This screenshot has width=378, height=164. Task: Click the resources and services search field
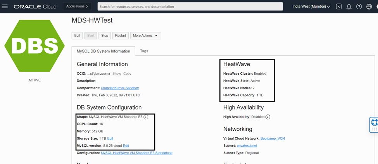pyautogui.click(x=190, y=7)
